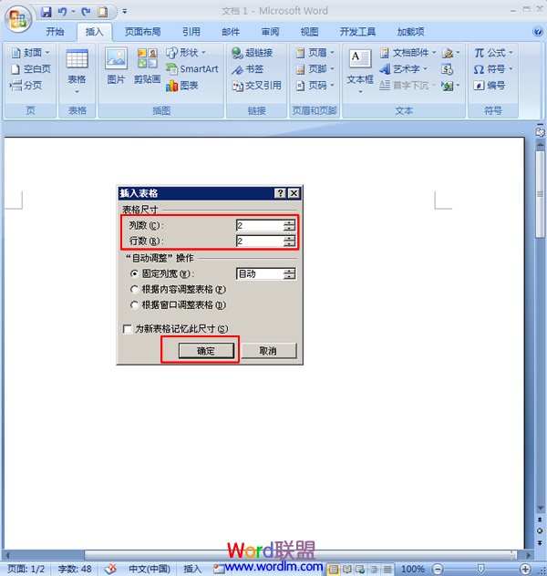The image size is (547, 576).
Task: Click the zoom slider handle
Action: (480, 569)
